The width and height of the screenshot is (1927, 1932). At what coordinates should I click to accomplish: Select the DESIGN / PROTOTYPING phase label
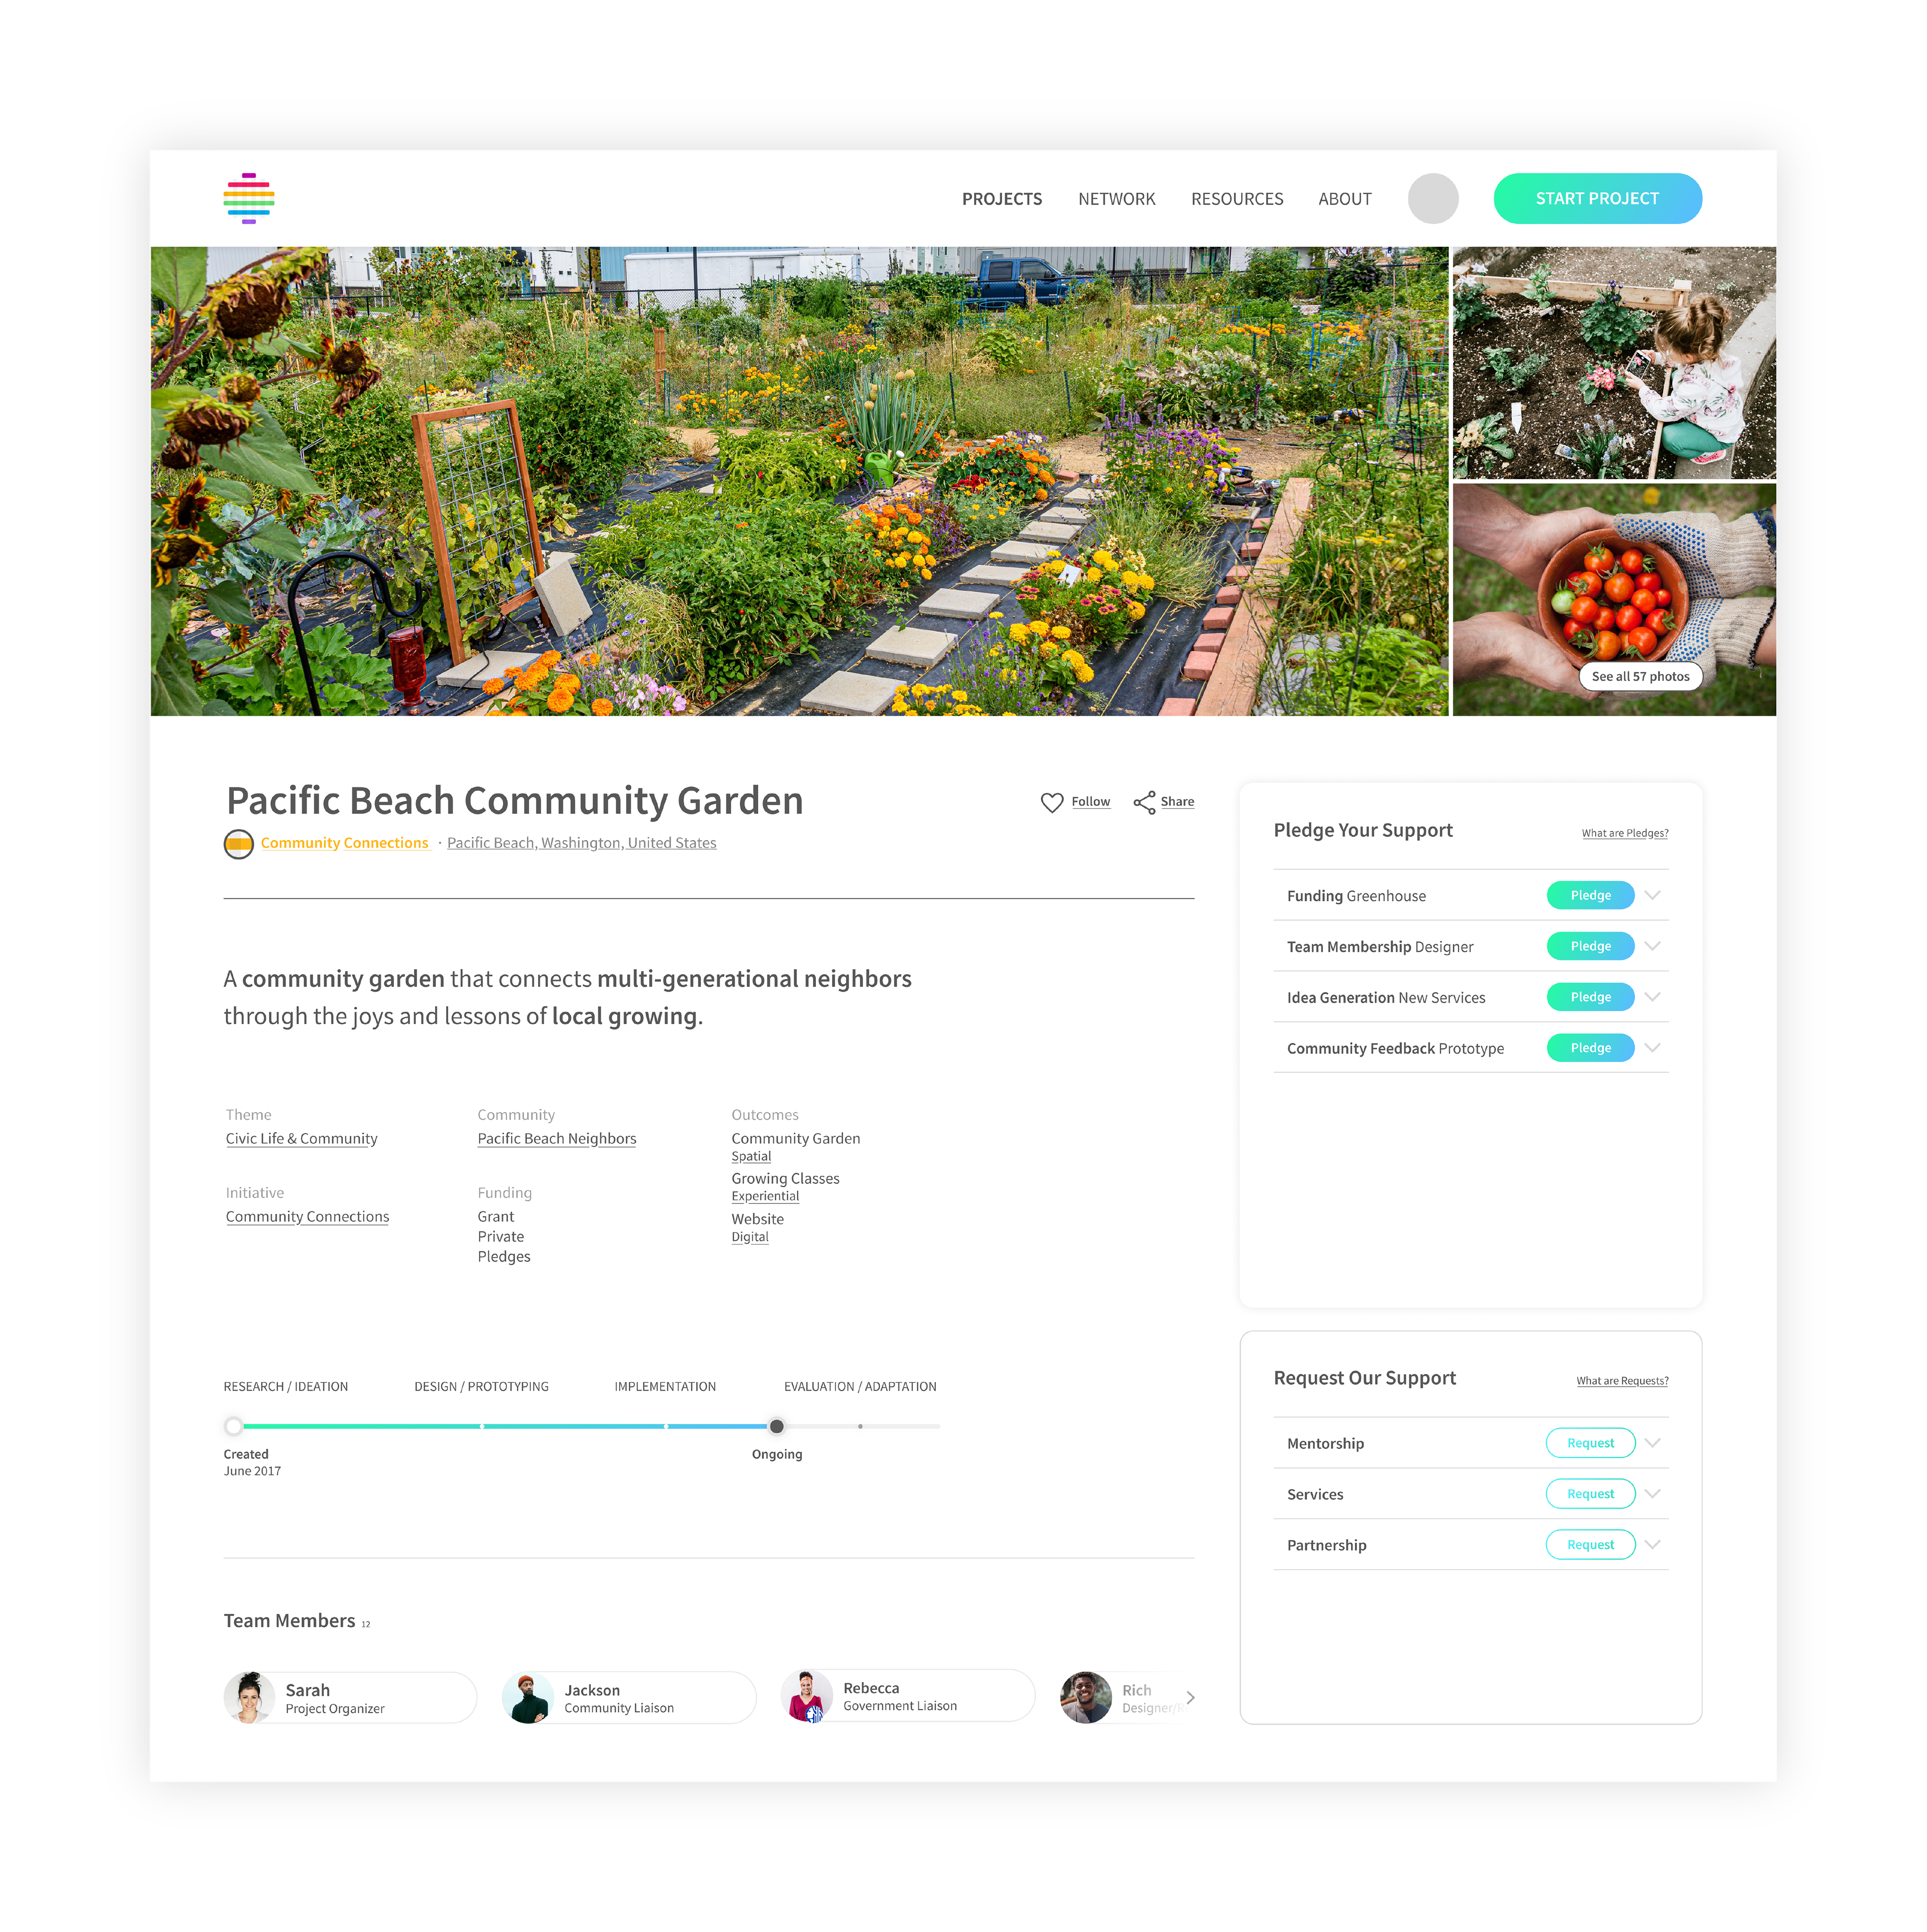pyautogui.click(x=481, y=1387)
